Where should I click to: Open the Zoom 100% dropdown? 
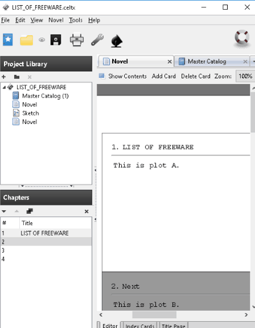pos(245,76)
